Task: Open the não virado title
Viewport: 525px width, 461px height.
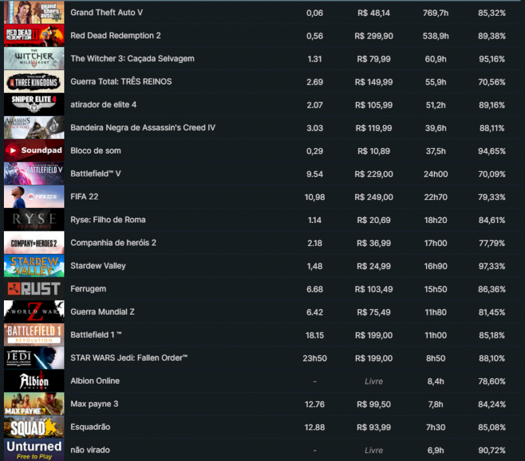Action: [90, 450]
